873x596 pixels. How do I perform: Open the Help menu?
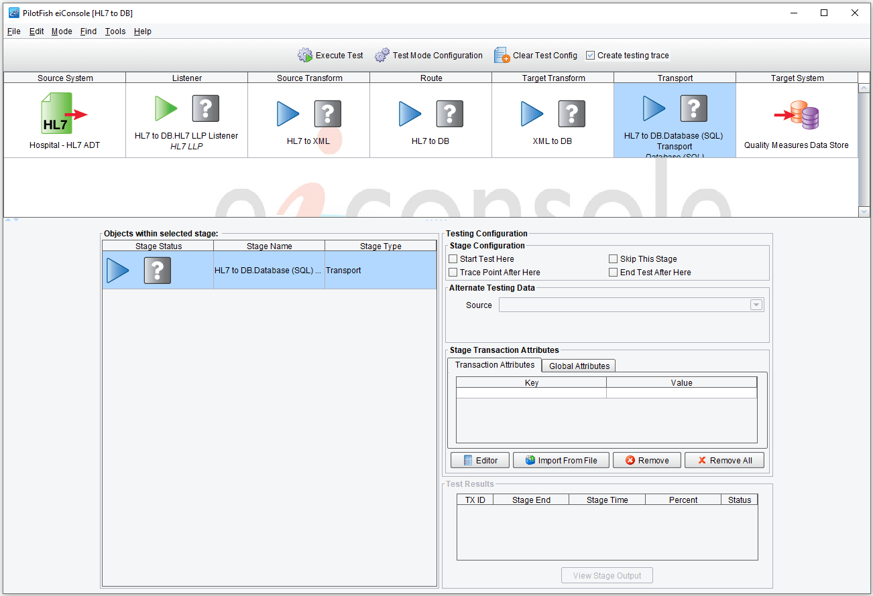(x=143, y=31)
